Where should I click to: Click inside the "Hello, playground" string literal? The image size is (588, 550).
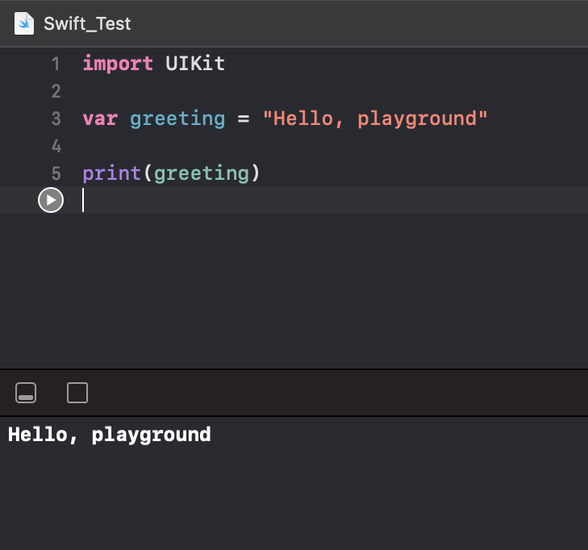pos(375,119)
